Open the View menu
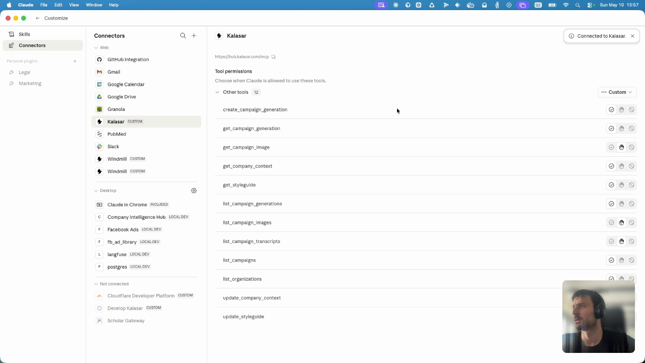 point(74,5)
